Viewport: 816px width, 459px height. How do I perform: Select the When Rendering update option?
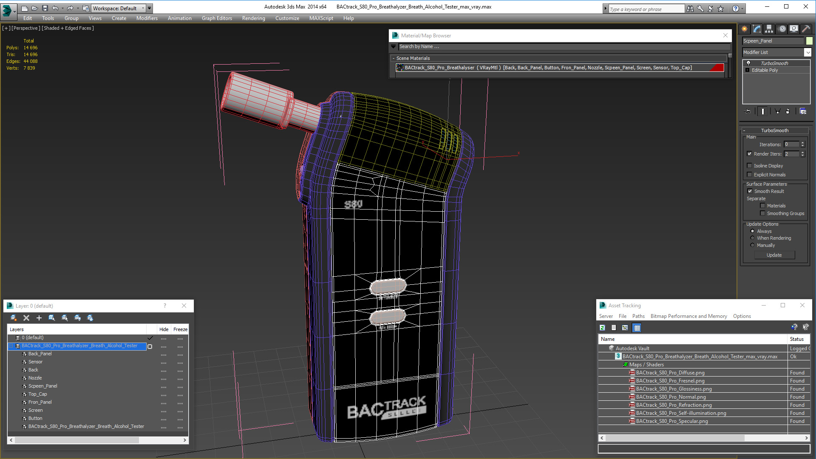click(x=752, y=238)
